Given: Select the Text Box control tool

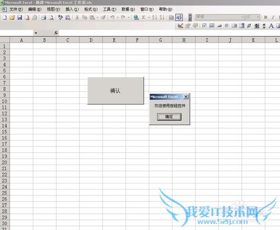Looking at the screenshot, I should 212,26.
